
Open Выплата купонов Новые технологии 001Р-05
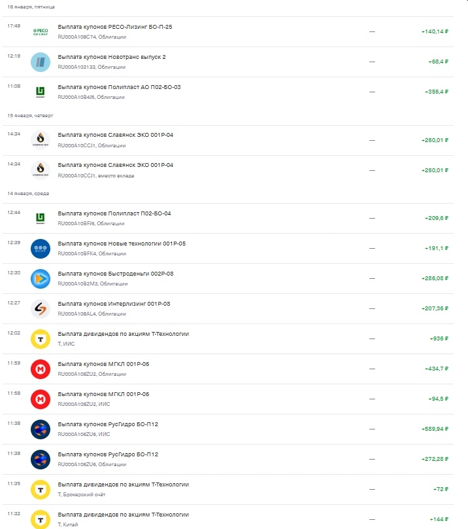(x=122, y=244)
